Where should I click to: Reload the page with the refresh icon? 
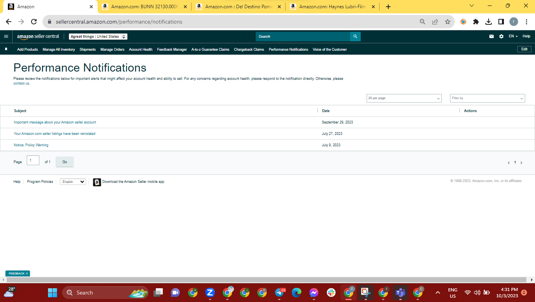(34, 22)
